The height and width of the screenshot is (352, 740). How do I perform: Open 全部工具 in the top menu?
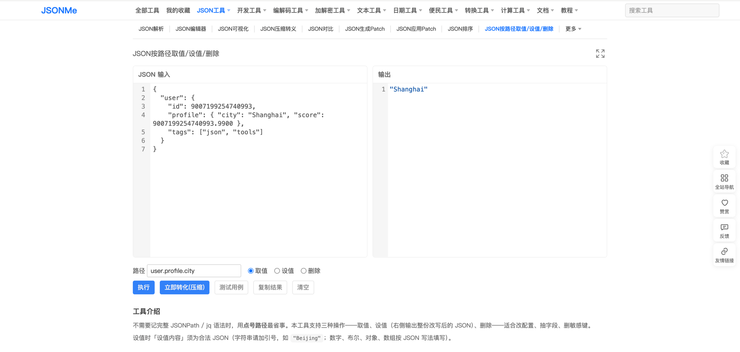147,10
